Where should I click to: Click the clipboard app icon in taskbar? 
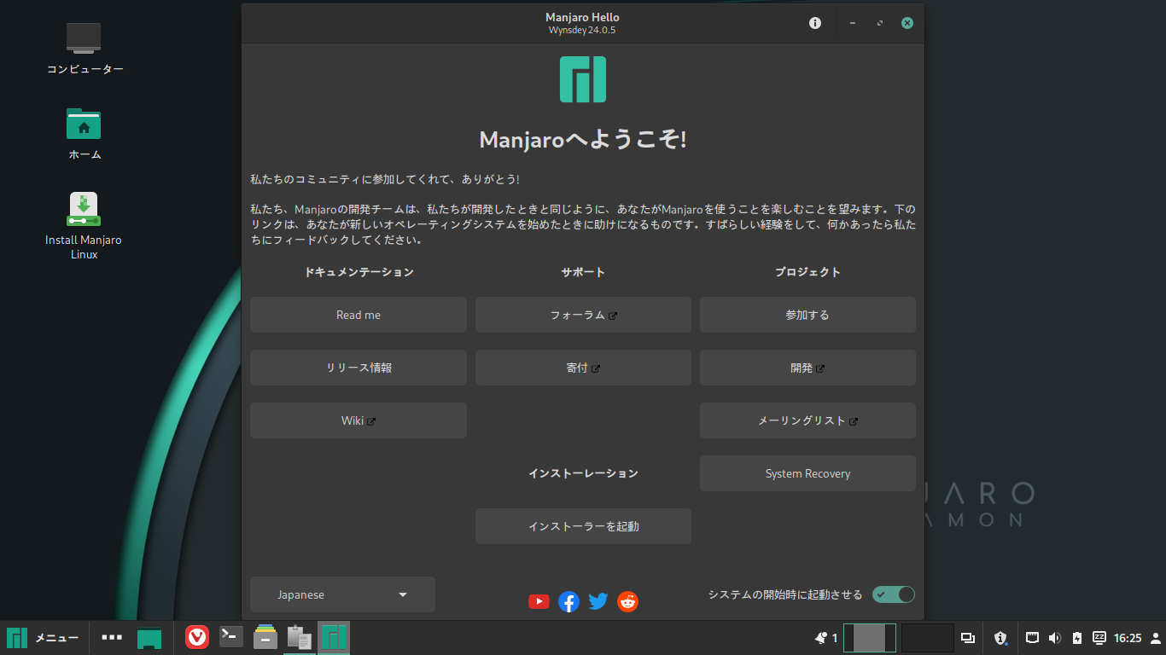[299, 637]
